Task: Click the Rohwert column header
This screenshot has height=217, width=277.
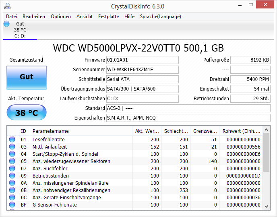Action: tap(241, 131)
